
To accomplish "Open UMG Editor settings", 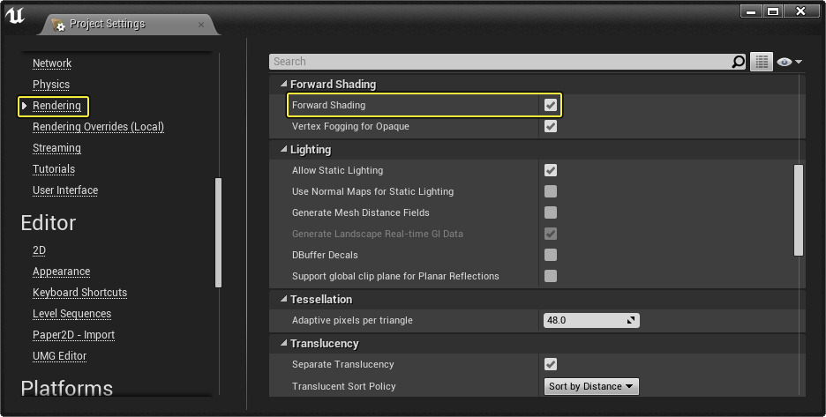I will [59, 356].
